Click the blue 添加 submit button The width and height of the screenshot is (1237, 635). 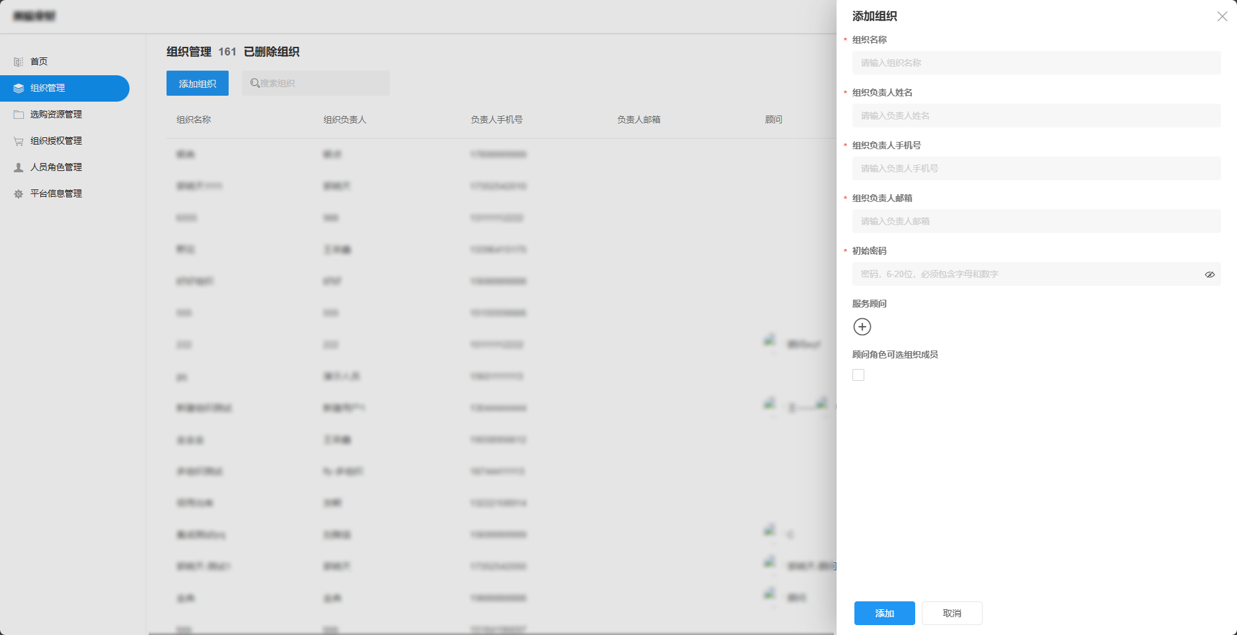(x=884, y=613)
